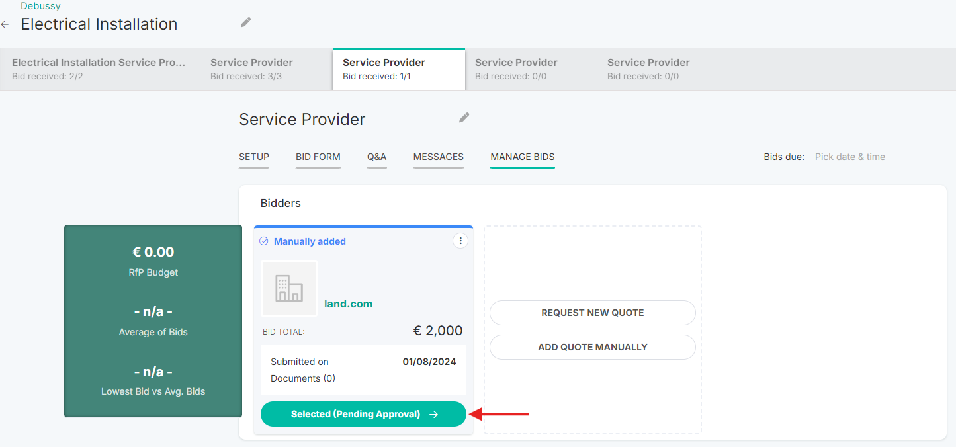Open the land.com bidder link

(349, 304)
